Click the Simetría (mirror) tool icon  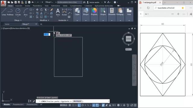pos(42,13)
